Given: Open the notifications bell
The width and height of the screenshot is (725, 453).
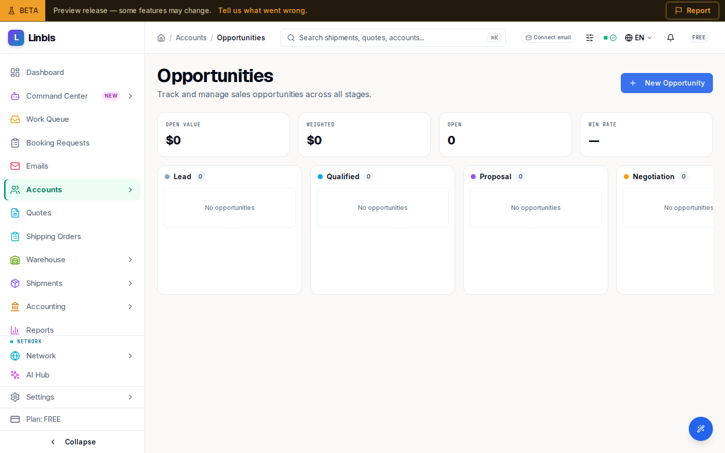Looking at the screenshot, I should click(x=671, y=38).
